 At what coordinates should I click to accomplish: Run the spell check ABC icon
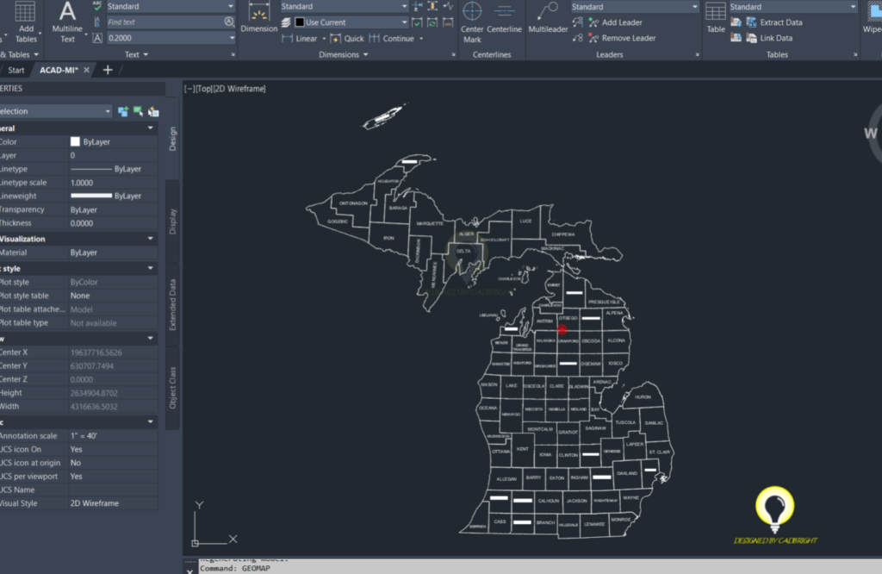tap(97, 6)
